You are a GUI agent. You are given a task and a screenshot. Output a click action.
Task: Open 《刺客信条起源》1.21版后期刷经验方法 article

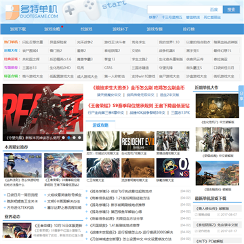click(x=119, y=198)
